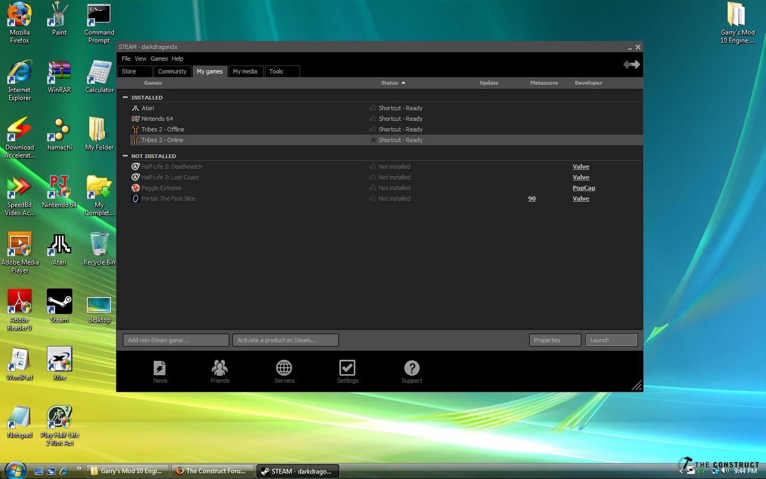The width and height of the screenshot is (766, 479).
Task: Collapse the INSTALLED games group
Action: coord(125,97)
